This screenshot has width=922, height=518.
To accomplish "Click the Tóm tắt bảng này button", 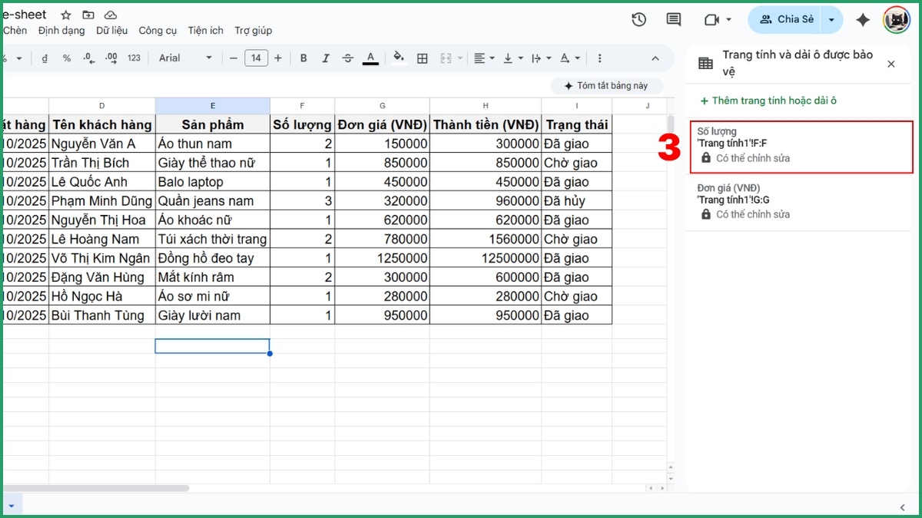I will point(607,85).
